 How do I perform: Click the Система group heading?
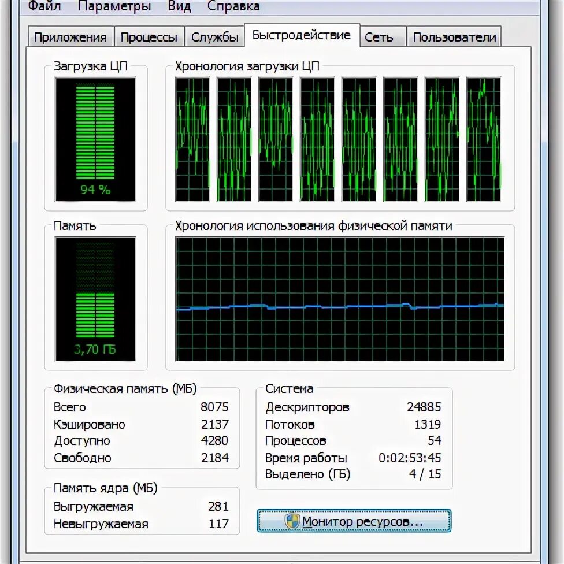click(x=289, y=388)
